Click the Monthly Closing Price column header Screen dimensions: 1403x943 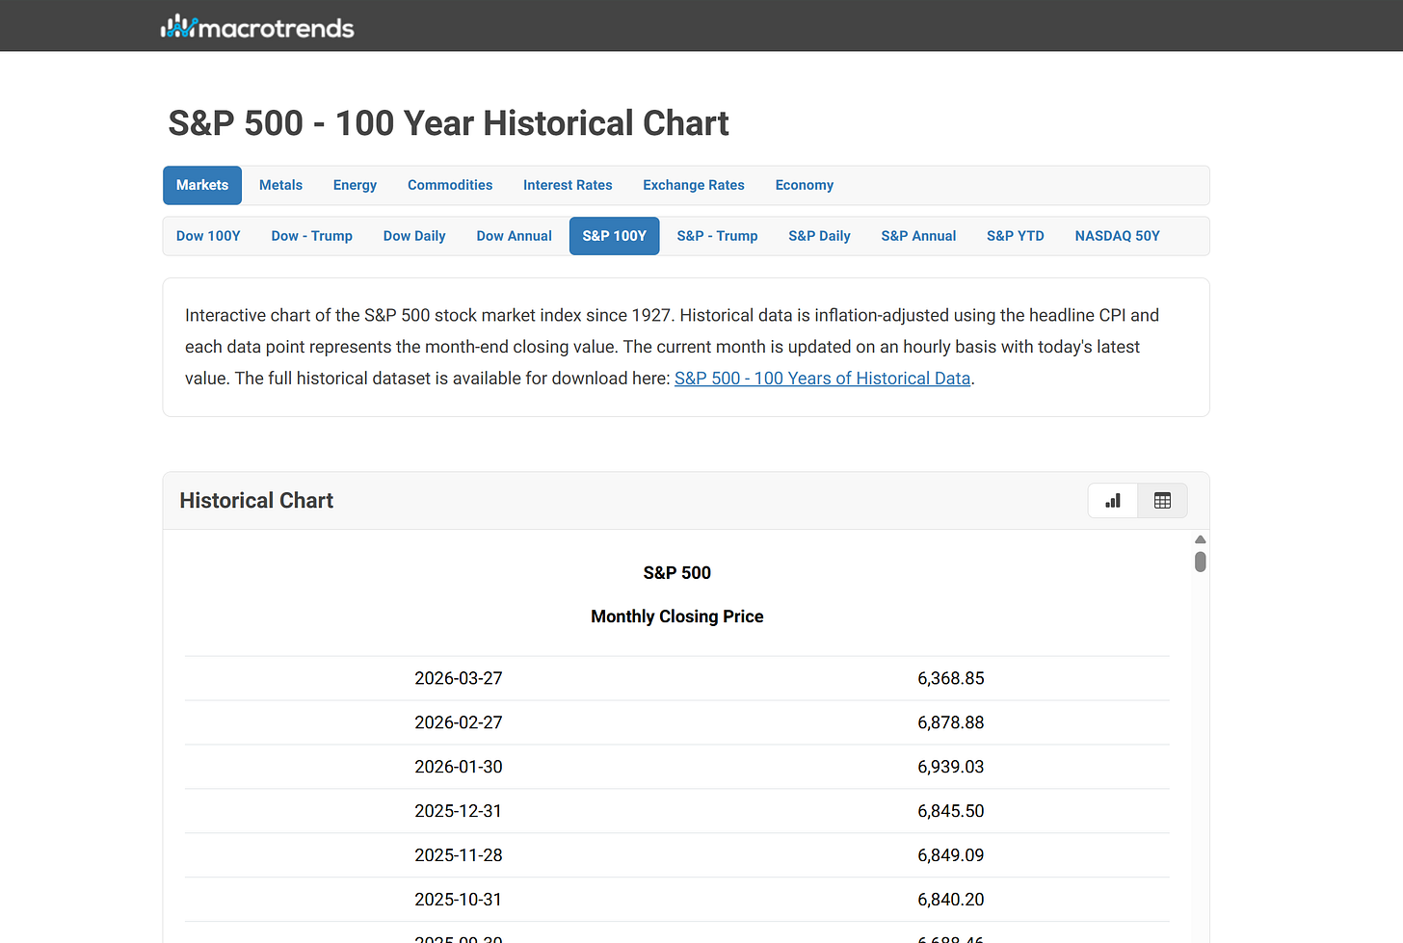click(x=677, y=616)
